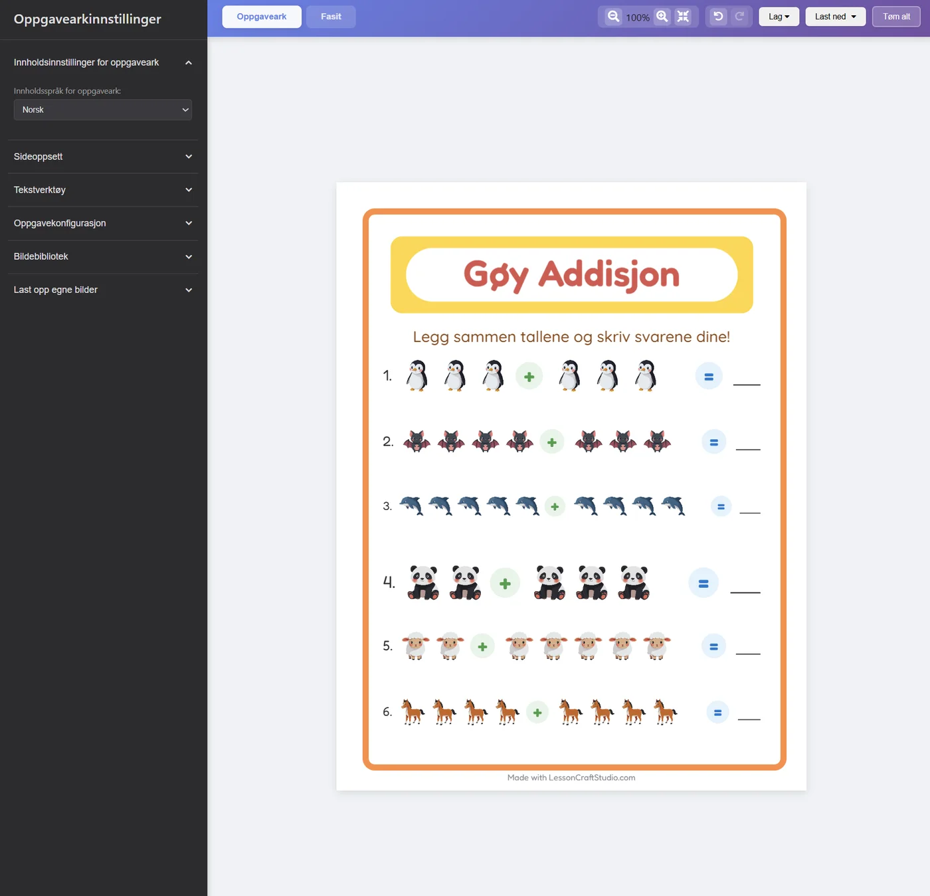Open the Norsk language dropdown
The height and width of the screenshot is (896, 930).
click(103, 110)
